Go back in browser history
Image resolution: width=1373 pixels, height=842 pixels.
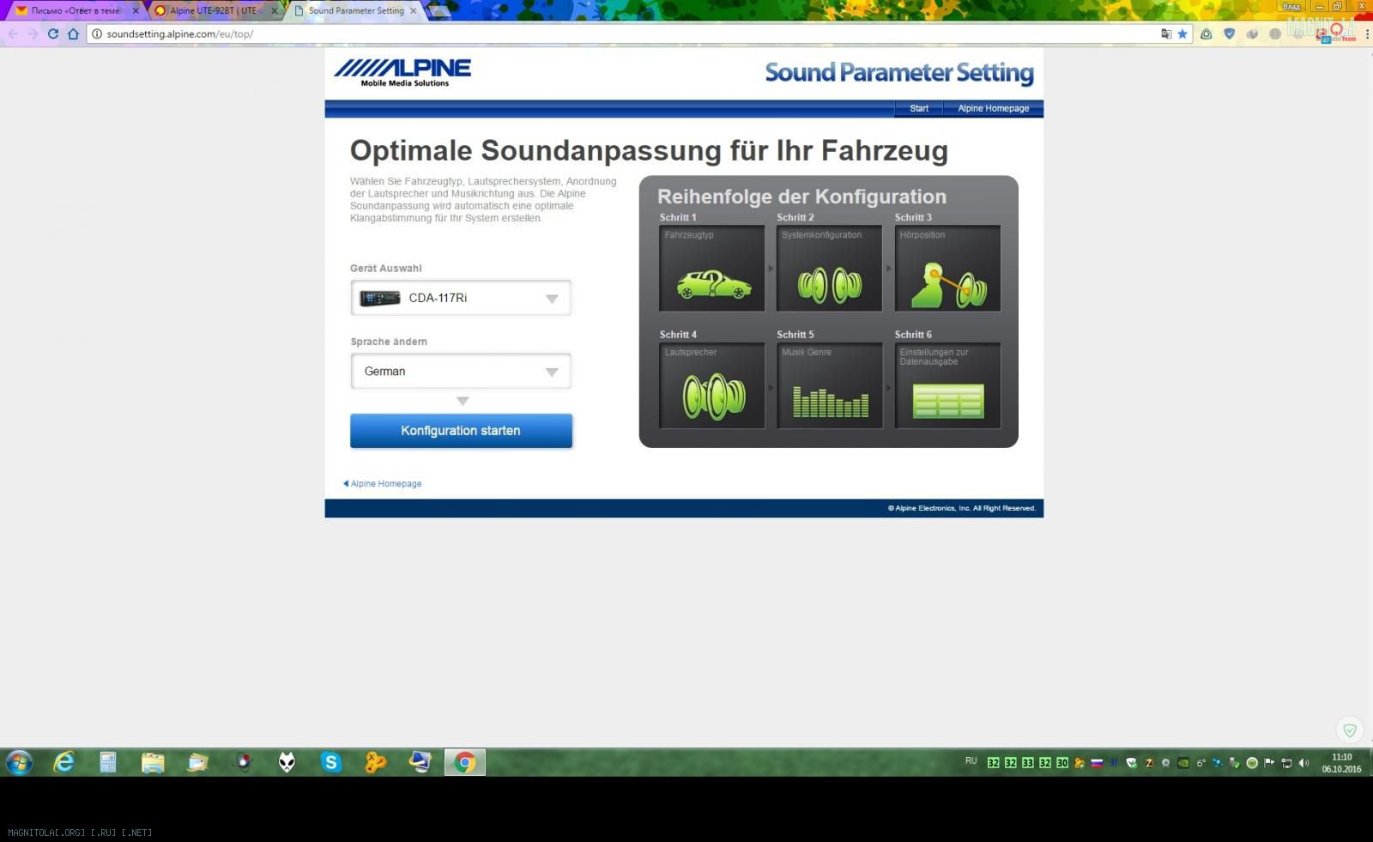coord(13,33)
